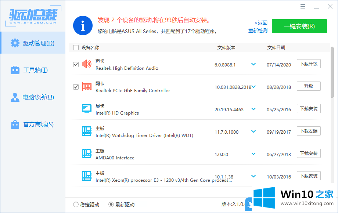Click 升级 for Realtek PCIe GbE
Viewport: 338px width, 213px height.
(x=309, y=86)
